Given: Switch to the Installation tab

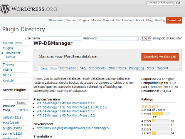Looking at the screenshot, I should (x=68, y=68).
